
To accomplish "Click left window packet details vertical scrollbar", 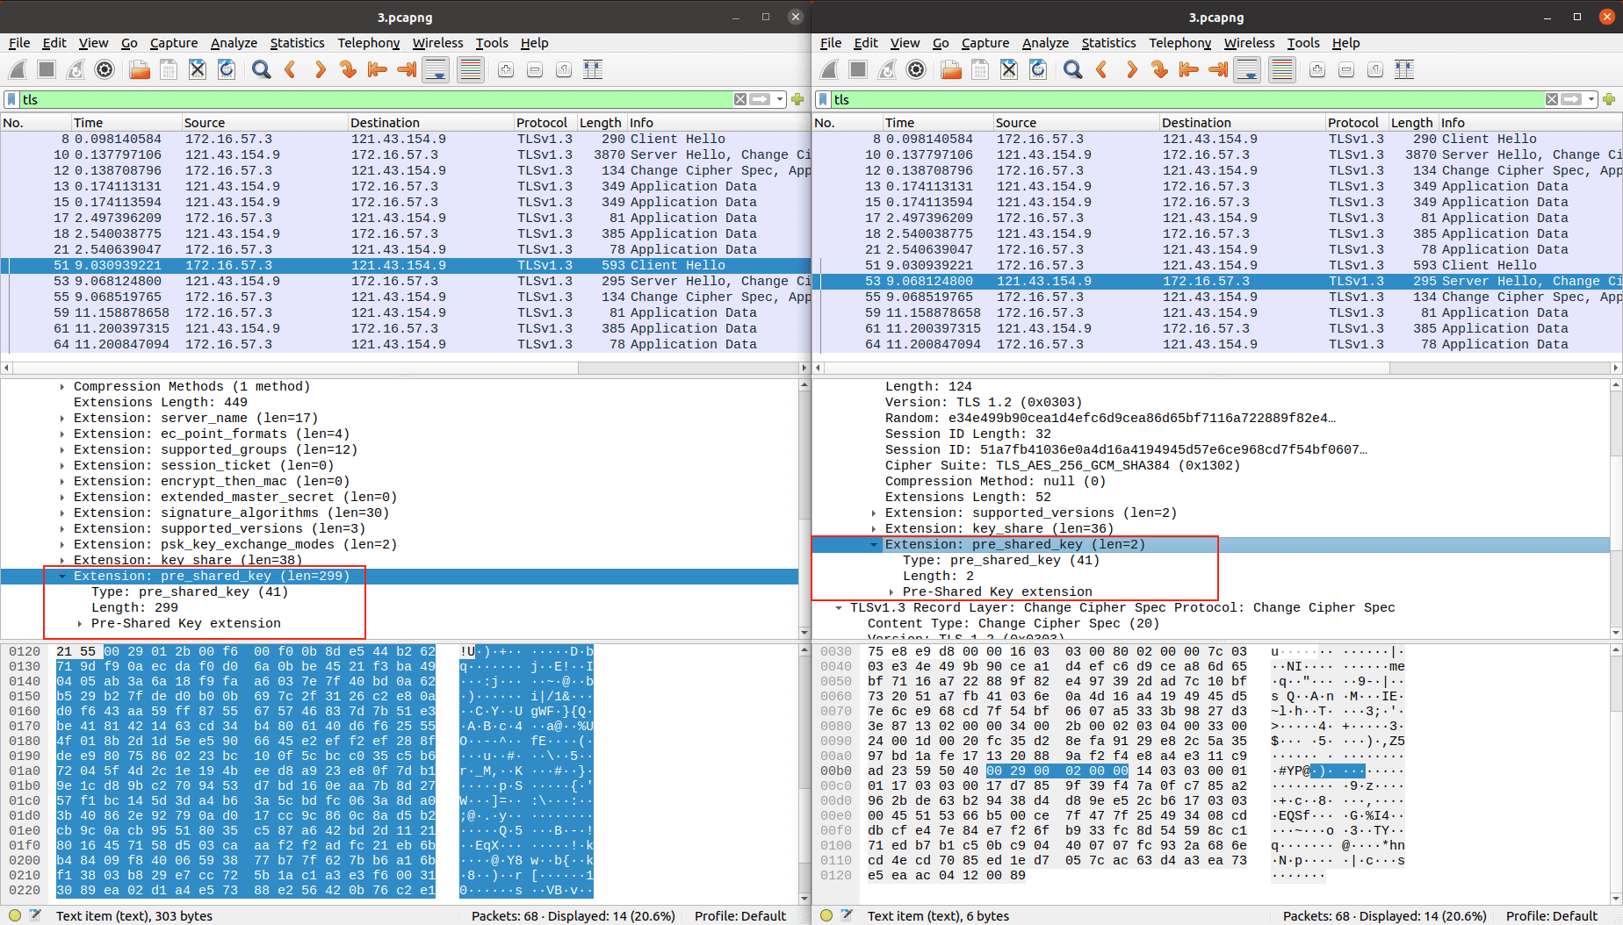I will point(804,509).
